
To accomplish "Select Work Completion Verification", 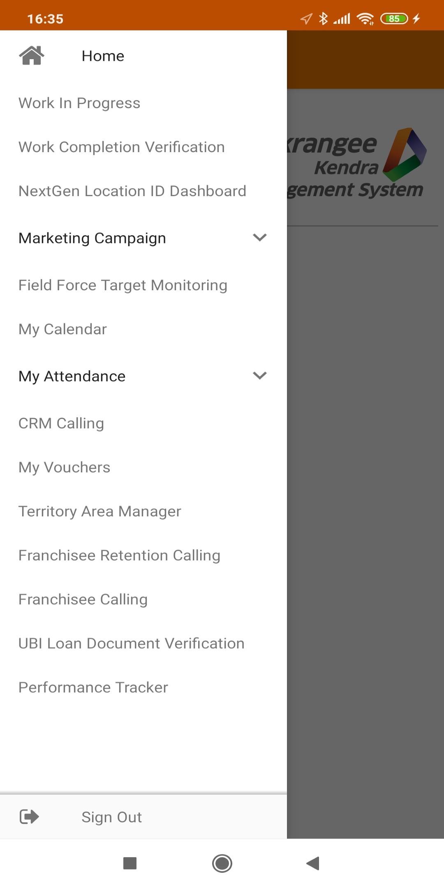I will [122, 147].
